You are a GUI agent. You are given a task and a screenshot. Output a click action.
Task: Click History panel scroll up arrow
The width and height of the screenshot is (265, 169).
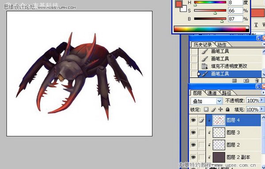point(264,51)
